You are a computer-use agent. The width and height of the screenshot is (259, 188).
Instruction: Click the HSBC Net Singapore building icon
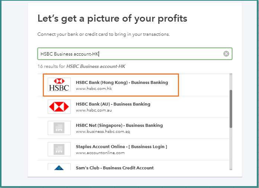(x=59, y=128)
